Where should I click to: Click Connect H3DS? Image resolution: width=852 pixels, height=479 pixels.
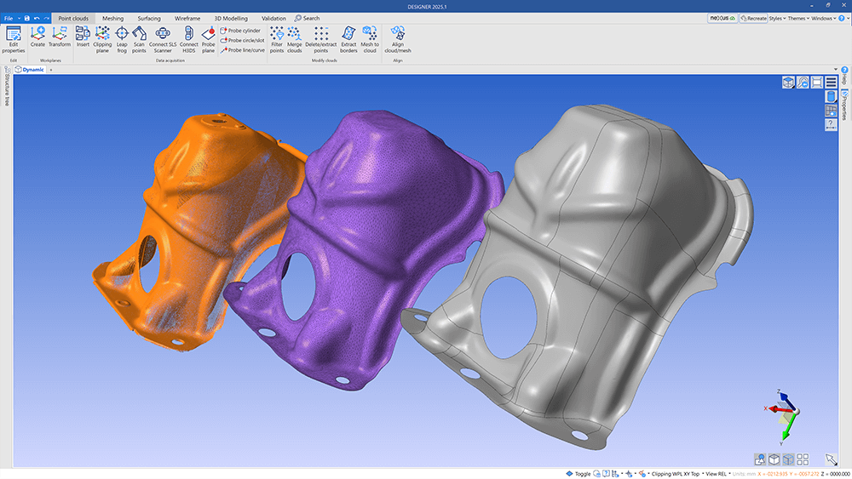click(188, 40)
